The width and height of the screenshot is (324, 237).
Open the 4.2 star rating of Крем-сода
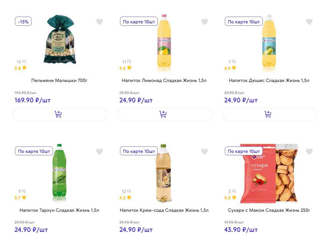125,198
